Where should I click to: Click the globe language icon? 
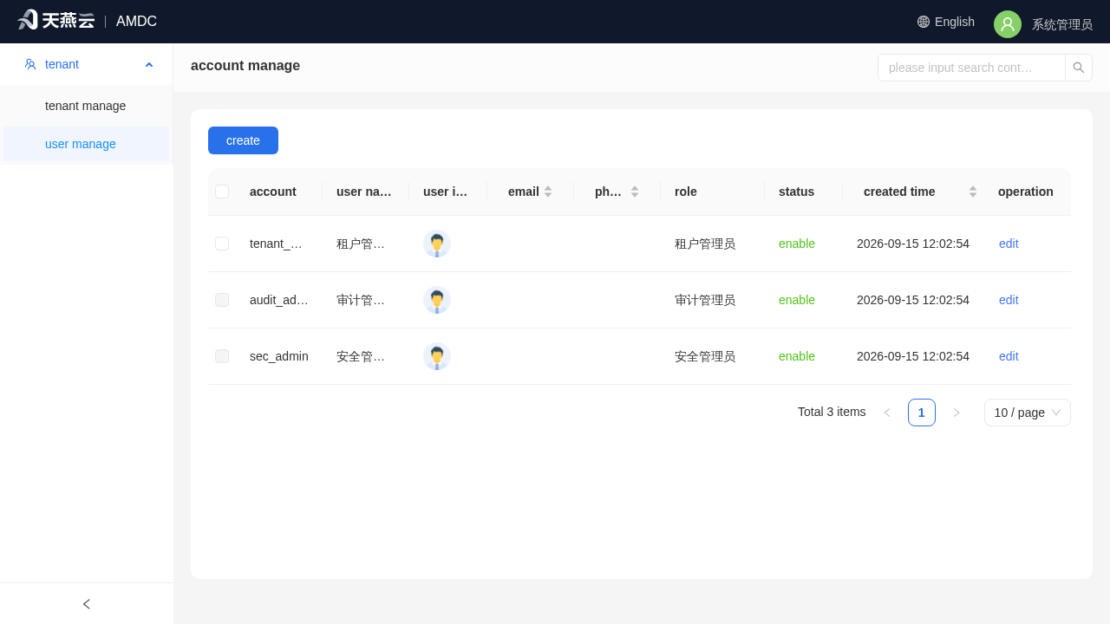[x=924, y=22]
